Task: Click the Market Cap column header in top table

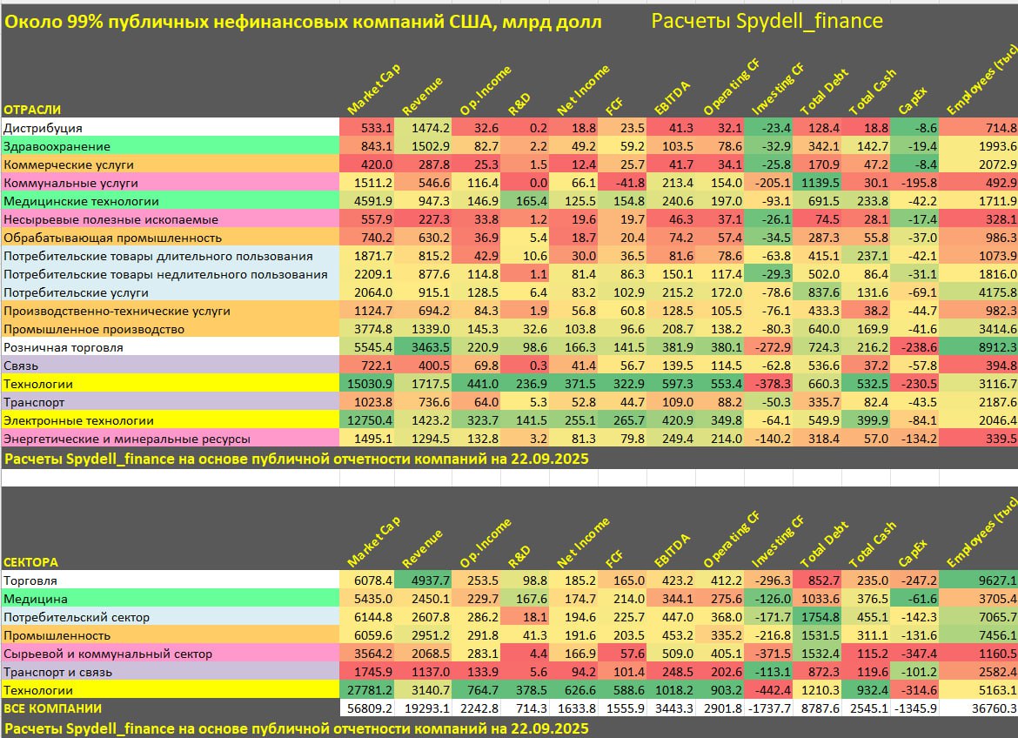Action: (x=373, y=90)
